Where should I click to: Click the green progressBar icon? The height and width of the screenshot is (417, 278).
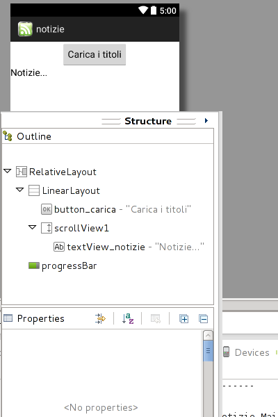click(34, 265)
